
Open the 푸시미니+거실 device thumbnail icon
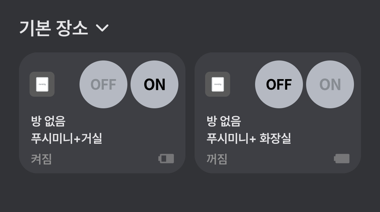coord(42,84)
